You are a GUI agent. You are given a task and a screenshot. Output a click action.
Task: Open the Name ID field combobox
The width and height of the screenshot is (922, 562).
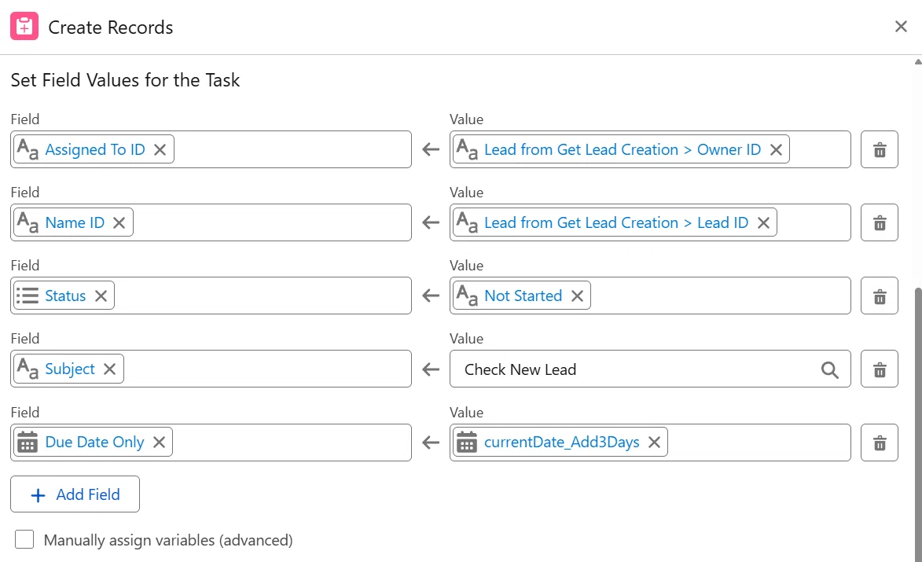(x=211, y=222)
